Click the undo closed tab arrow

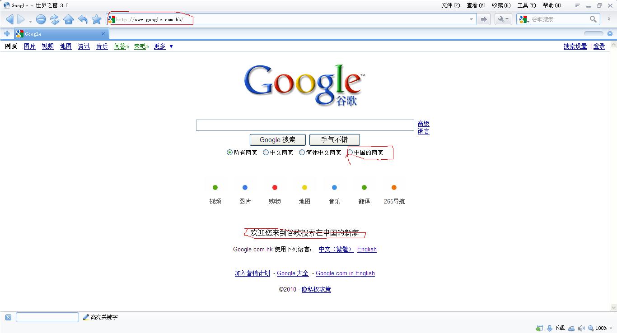pyautogui.click(x=83, y=19)
